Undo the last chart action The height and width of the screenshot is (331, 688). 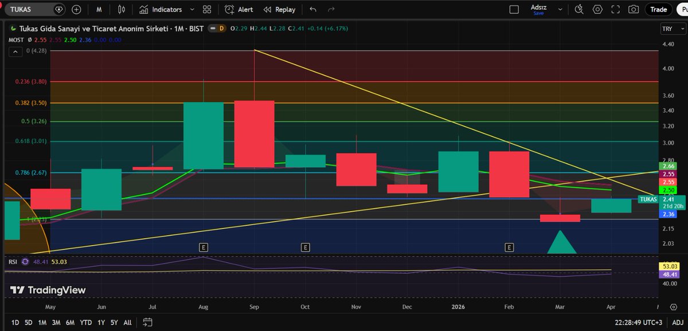[x=312, y=10]
